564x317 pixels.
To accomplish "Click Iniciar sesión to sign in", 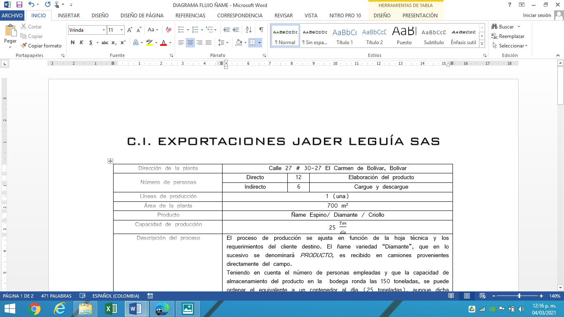I will click(537, 15).
